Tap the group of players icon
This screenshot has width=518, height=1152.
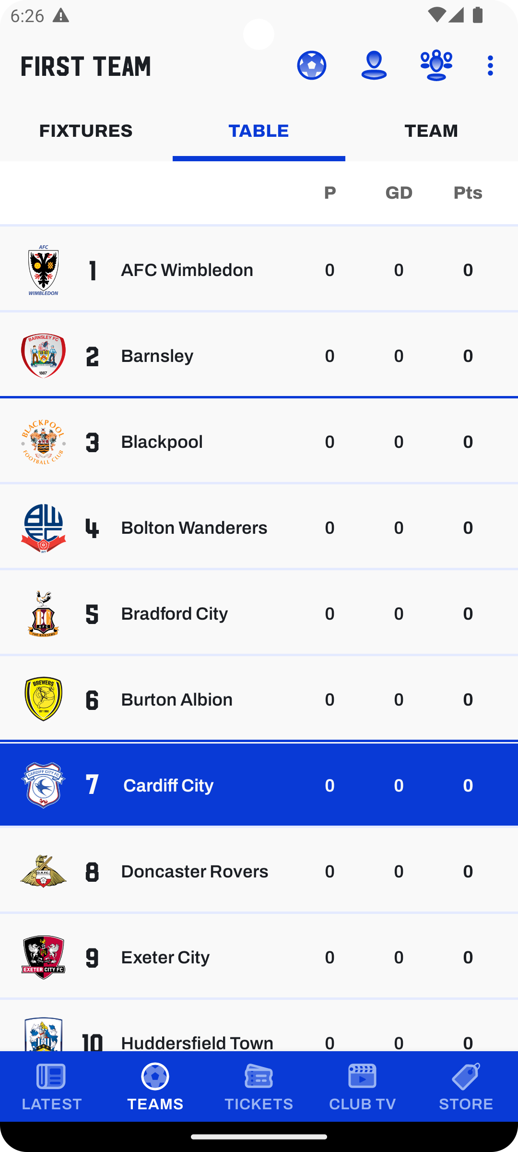pyautogui.click(x=436, y=65)
